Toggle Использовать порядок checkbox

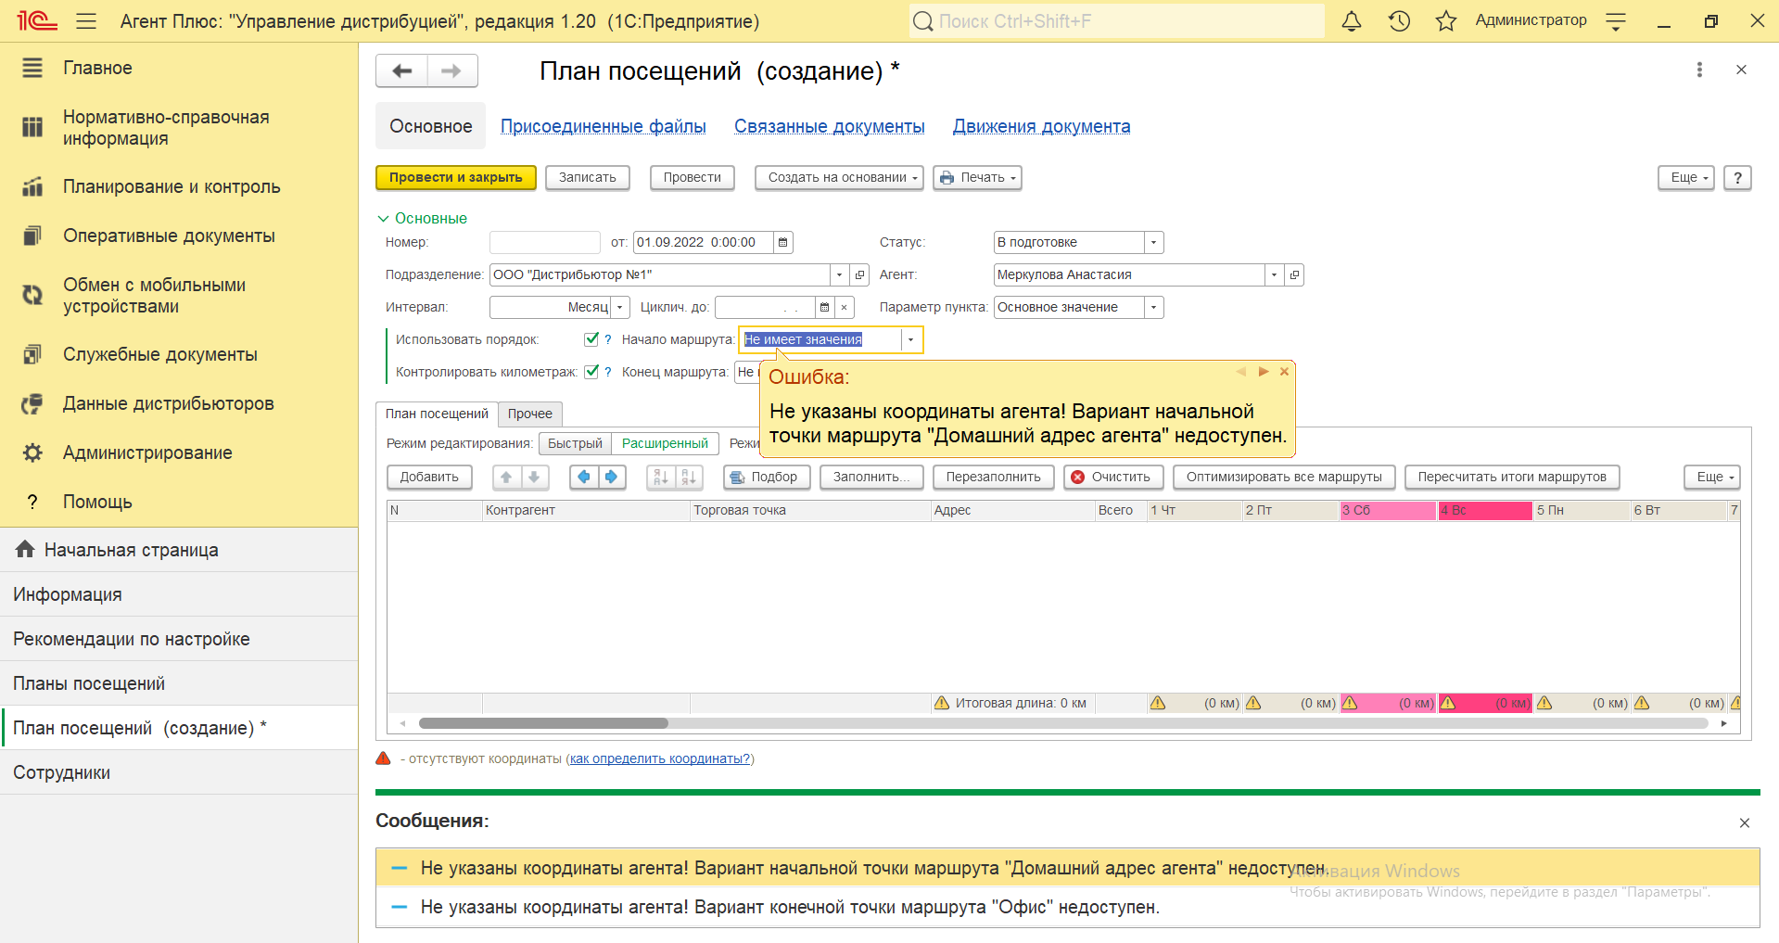591,339
